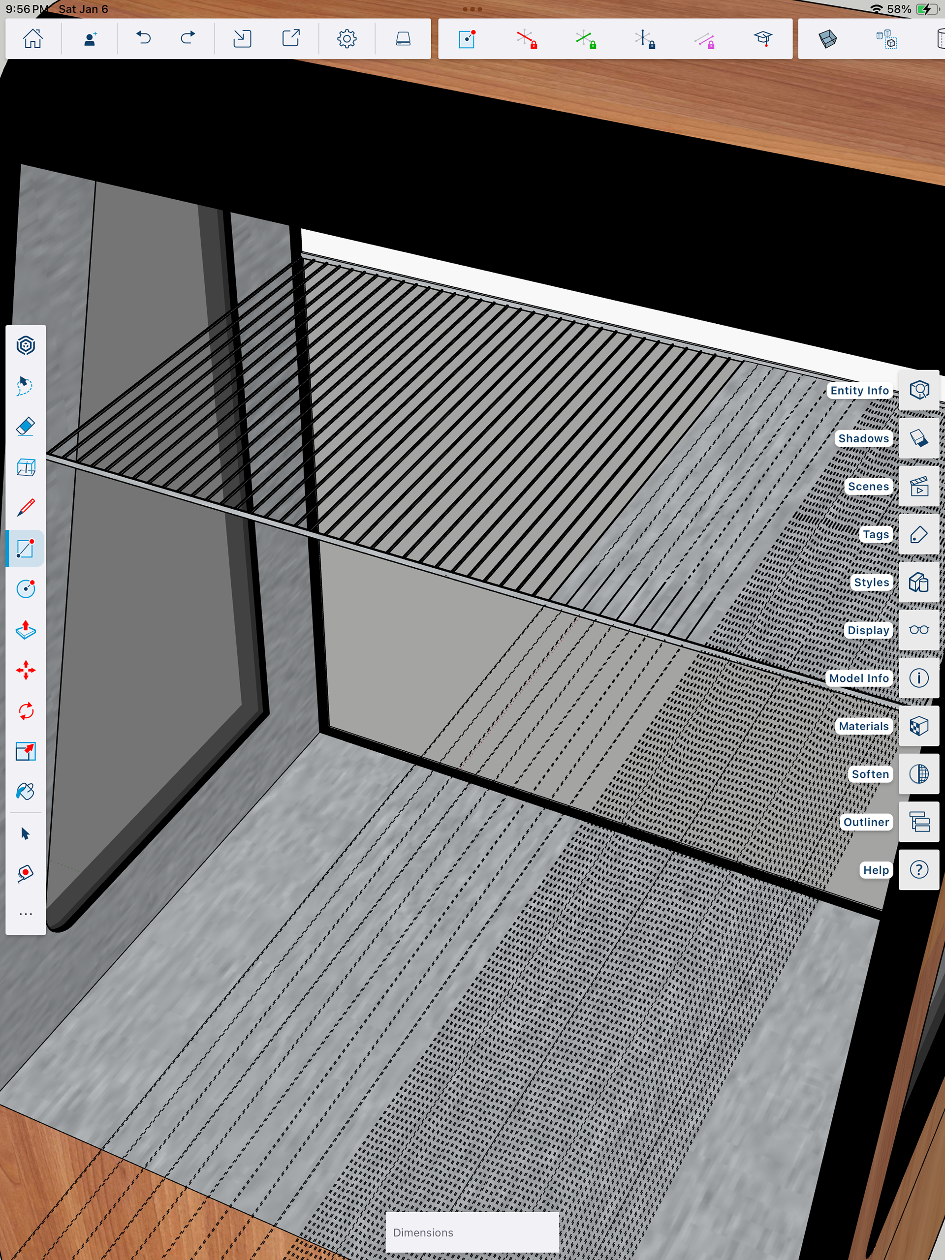This screenshot has height=1260, width=945.
Task: Choose the Push/Pull tool
Action: tap(26, 629)
